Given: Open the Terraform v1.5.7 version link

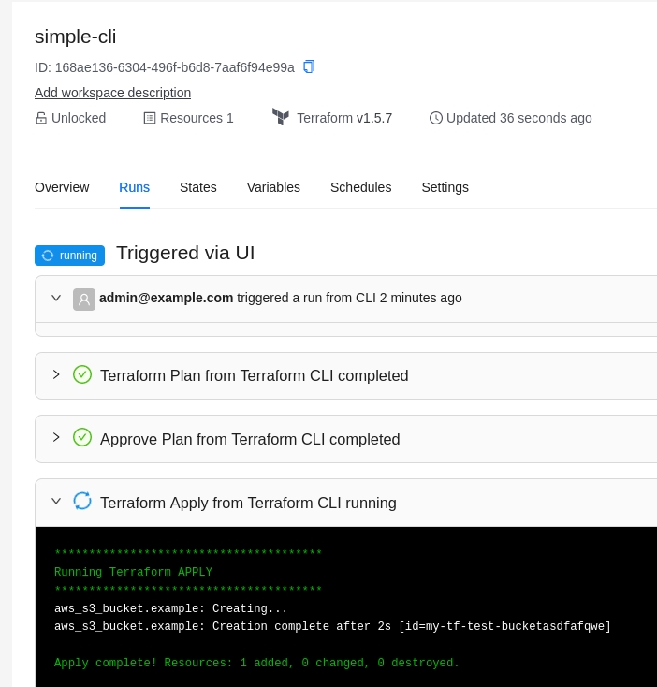Looking at the screenshot, I should (x=374, y=118).
